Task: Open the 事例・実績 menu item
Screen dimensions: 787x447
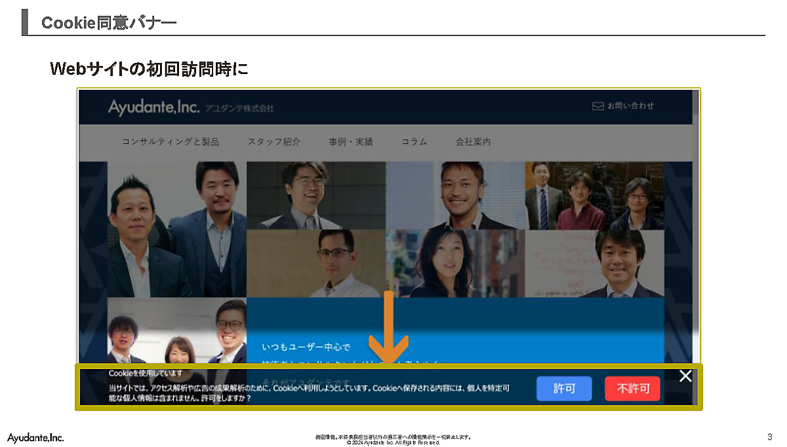Action: (351, 142)
